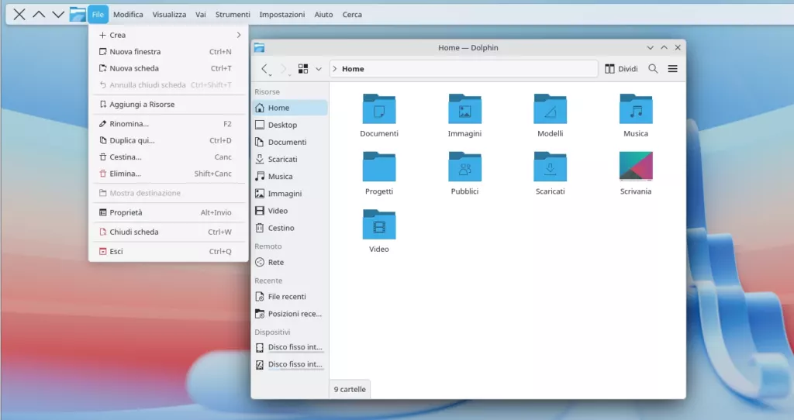
Task: Open Posizioni recenti in the sidebar
Action: point(290,314)
